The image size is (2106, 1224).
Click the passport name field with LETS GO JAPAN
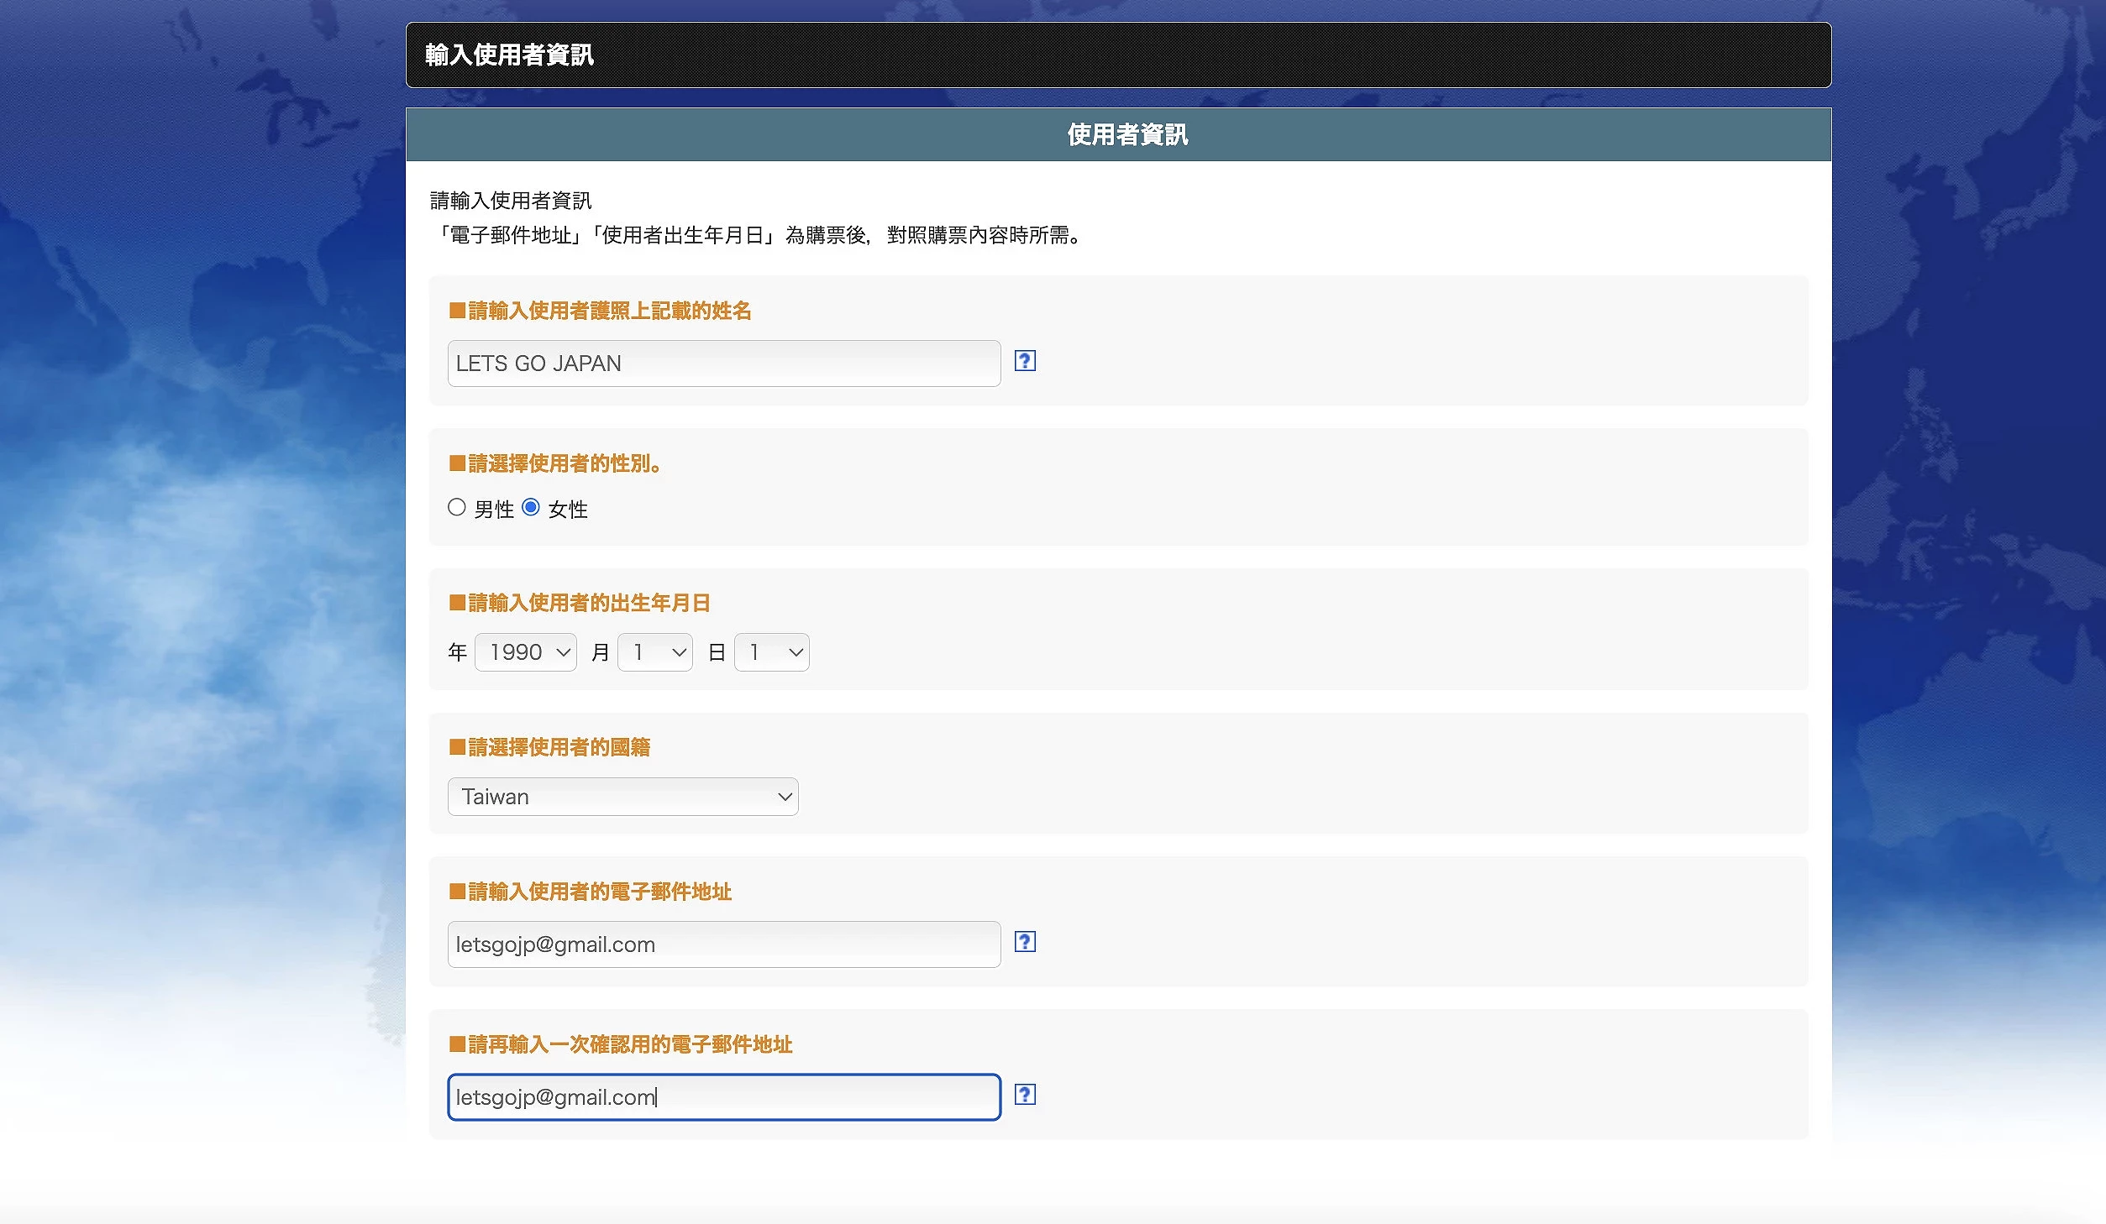723,364
